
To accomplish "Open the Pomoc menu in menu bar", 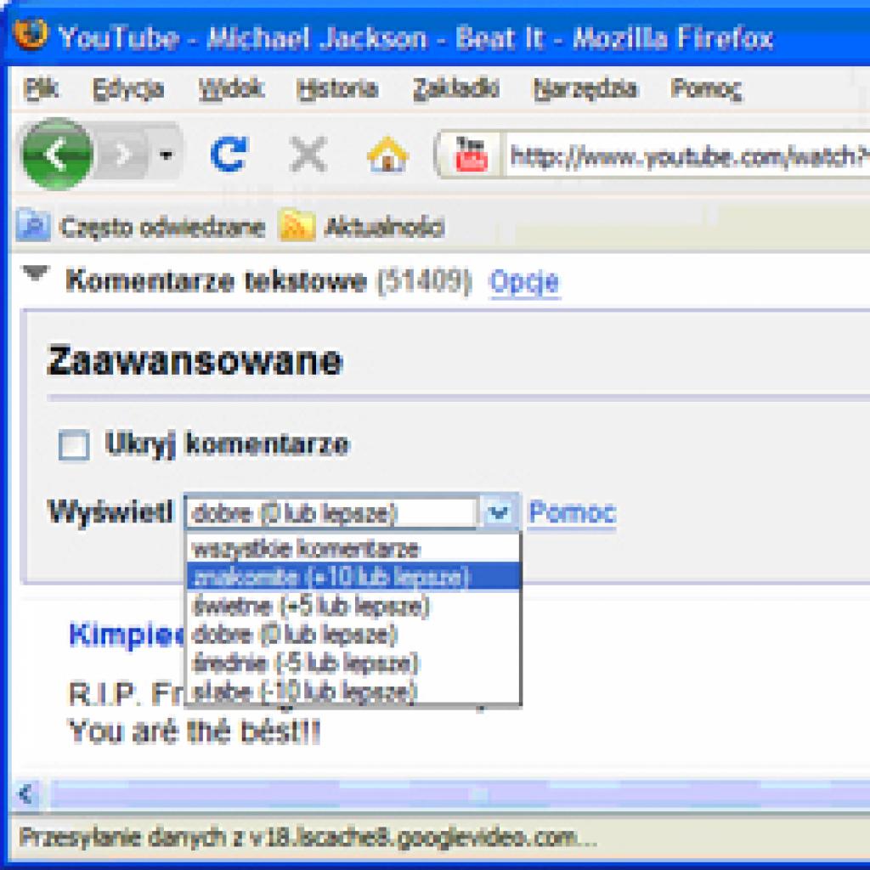I will 706,88.
